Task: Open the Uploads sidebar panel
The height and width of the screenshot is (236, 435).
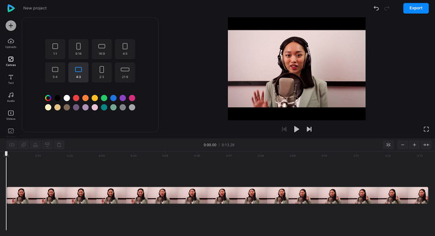Action: [x=11, y=43]
